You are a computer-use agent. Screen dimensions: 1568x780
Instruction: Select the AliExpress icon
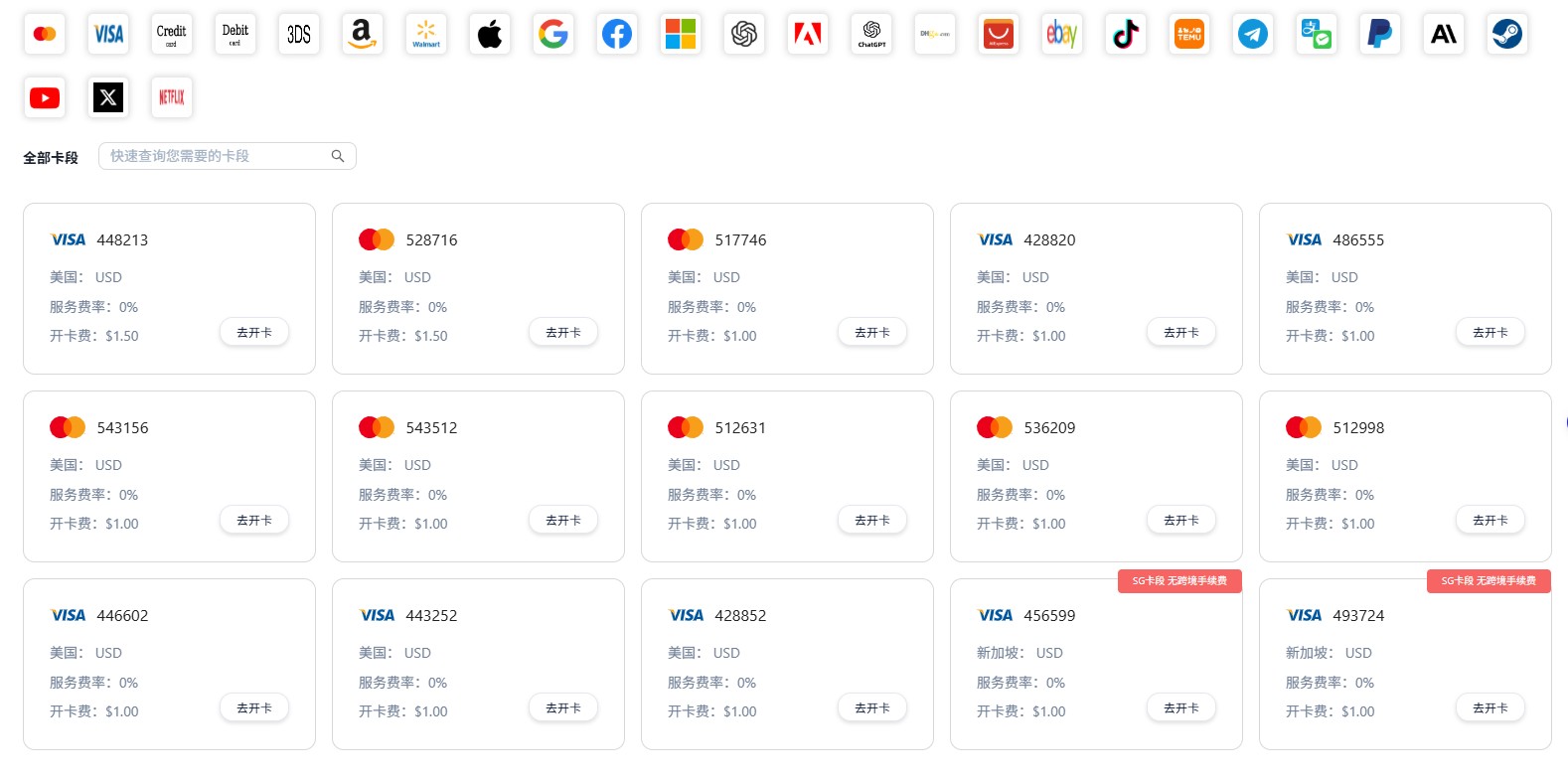[999, 34]
